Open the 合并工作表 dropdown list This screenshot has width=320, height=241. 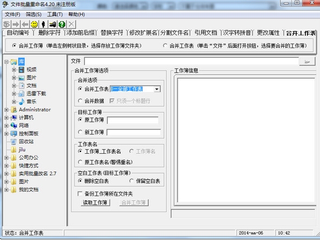pos(156,89)
